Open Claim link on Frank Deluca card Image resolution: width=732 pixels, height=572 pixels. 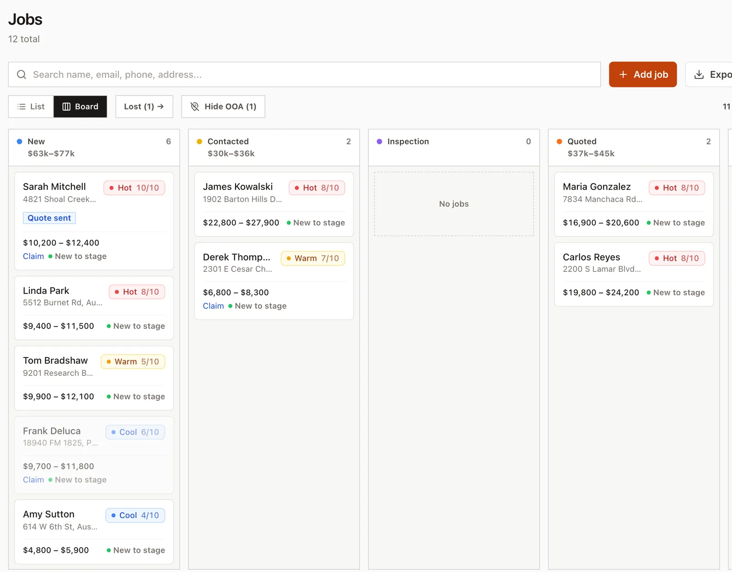(33, 480)
